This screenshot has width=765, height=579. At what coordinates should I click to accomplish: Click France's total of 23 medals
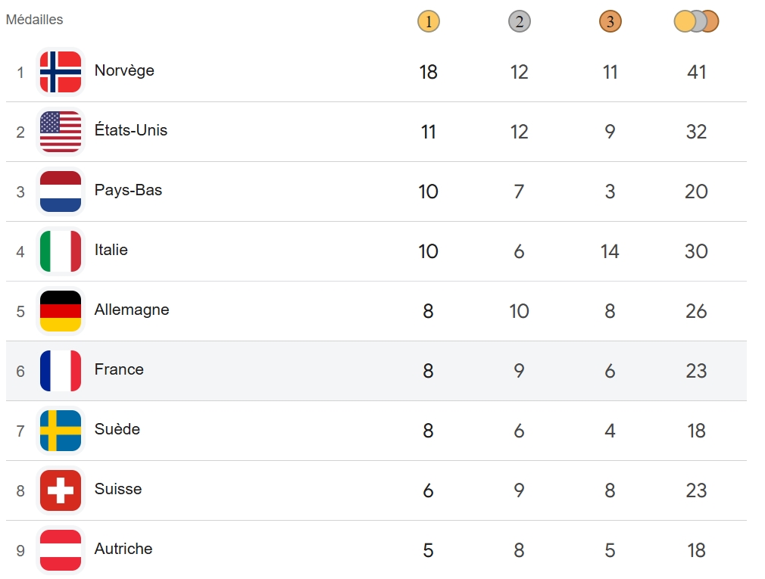coord(696,371)
